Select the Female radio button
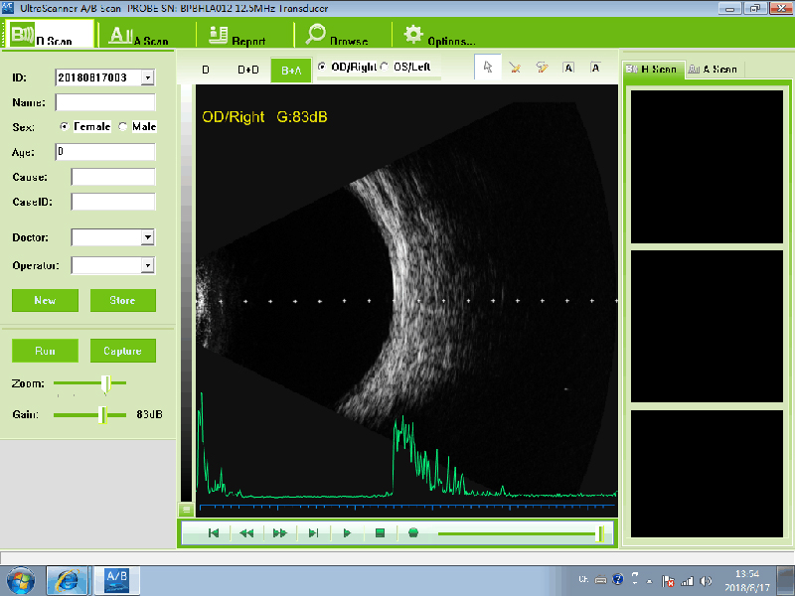Screen dimensions: 795x596 point(66,127)
